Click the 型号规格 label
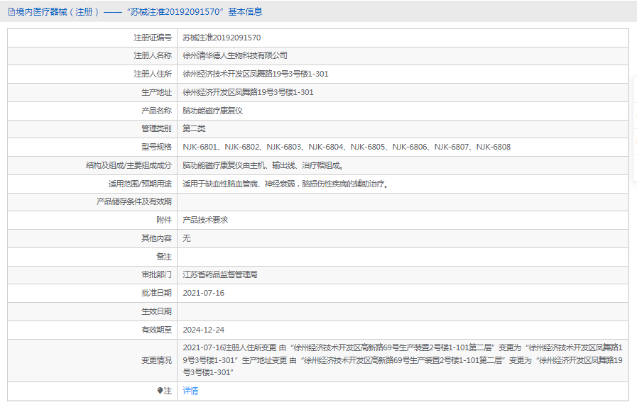 pos(156,147)
